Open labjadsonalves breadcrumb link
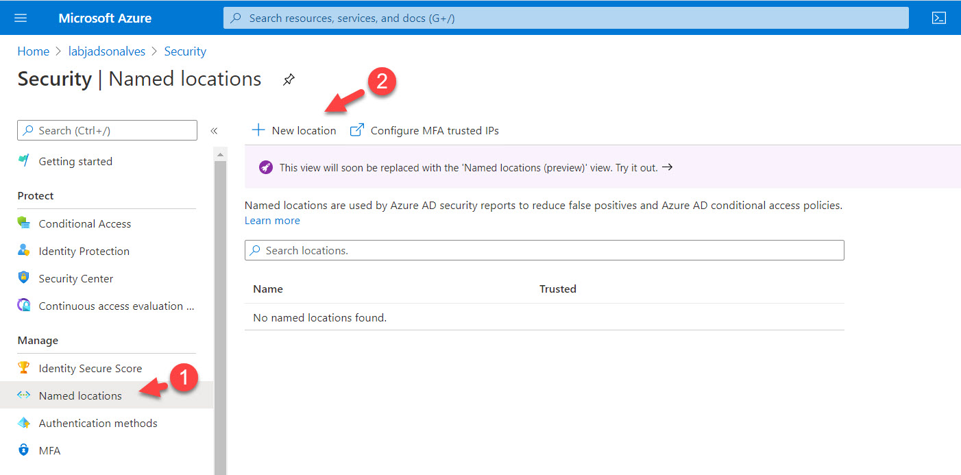 pos(107,51)
